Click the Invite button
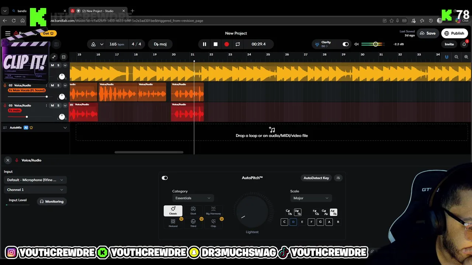Viewport: 472px width, 265px height. pos(449,44)
